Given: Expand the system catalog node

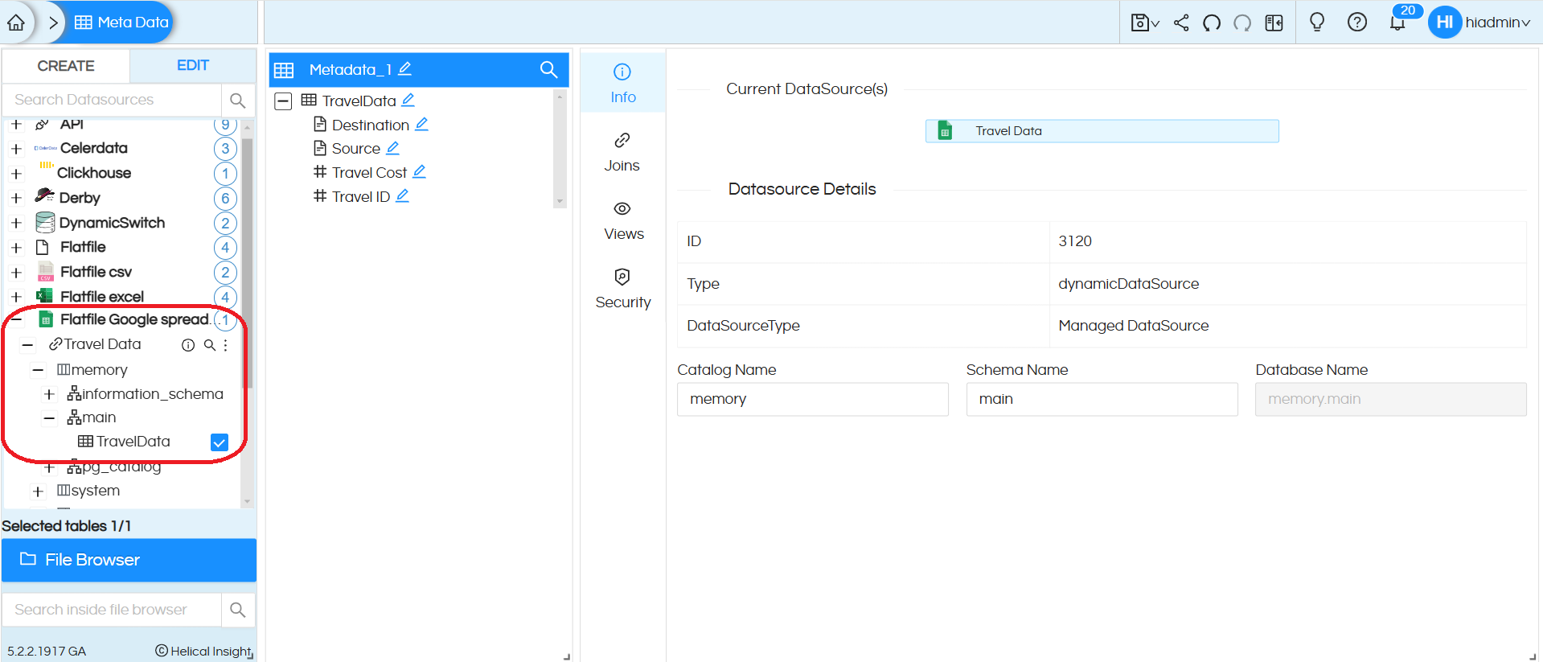Looking at the screenshot, I should click(x=38, y=491).
